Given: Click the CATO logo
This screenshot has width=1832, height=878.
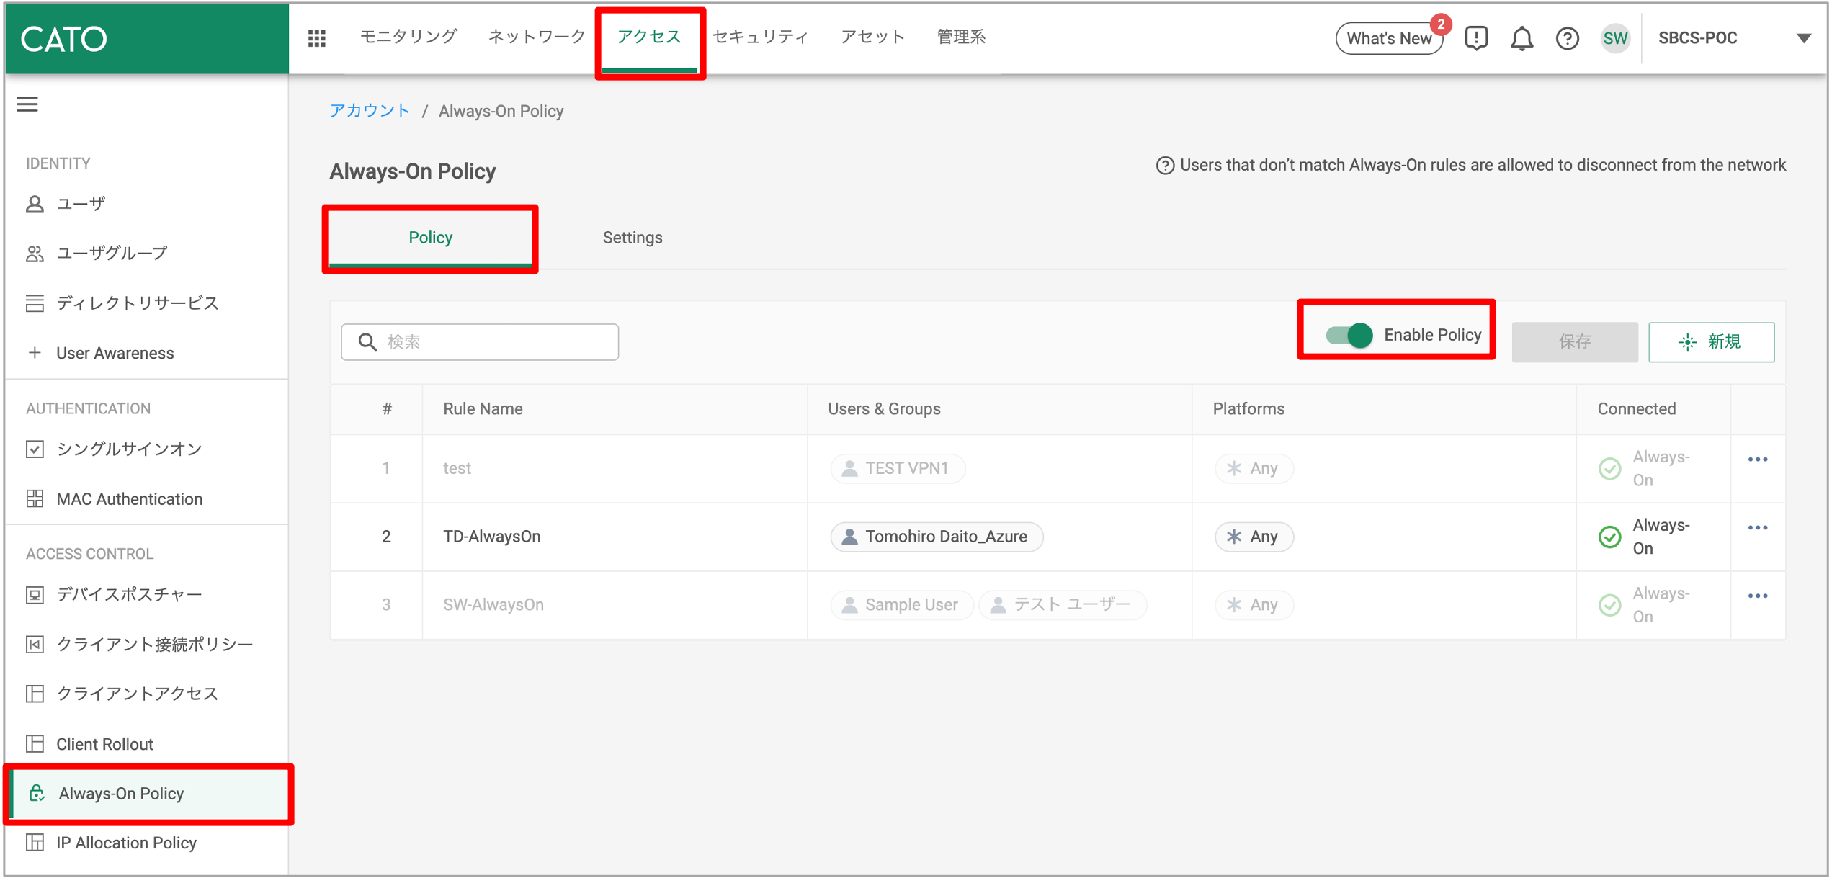Looking at the screenshot, I should pos(64,39).
